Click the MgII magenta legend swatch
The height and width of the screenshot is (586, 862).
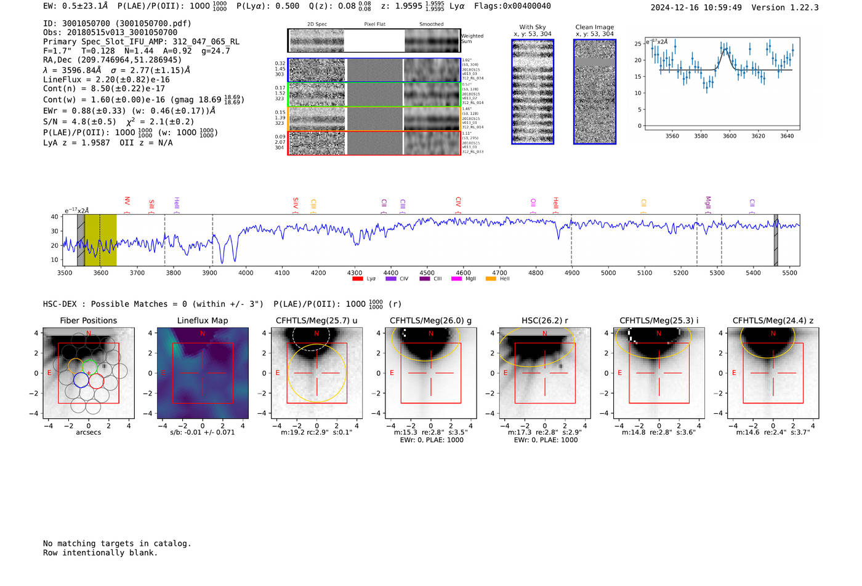[x=456, y=279]
